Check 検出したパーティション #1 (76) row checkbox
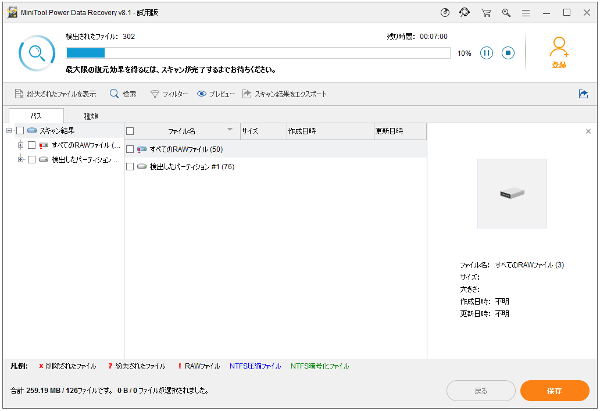 click(130, 166)
